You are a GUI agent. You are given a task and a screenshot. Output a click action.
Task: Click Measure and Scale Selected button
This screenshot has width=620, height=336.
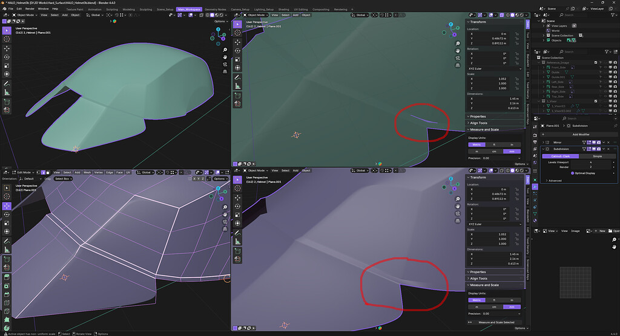pos(496,323)
